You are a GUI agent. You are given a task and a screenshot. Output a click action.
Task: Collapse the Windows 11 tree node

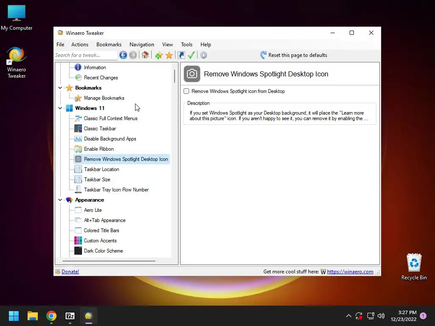pyautogui.click(x=60, y=108)
